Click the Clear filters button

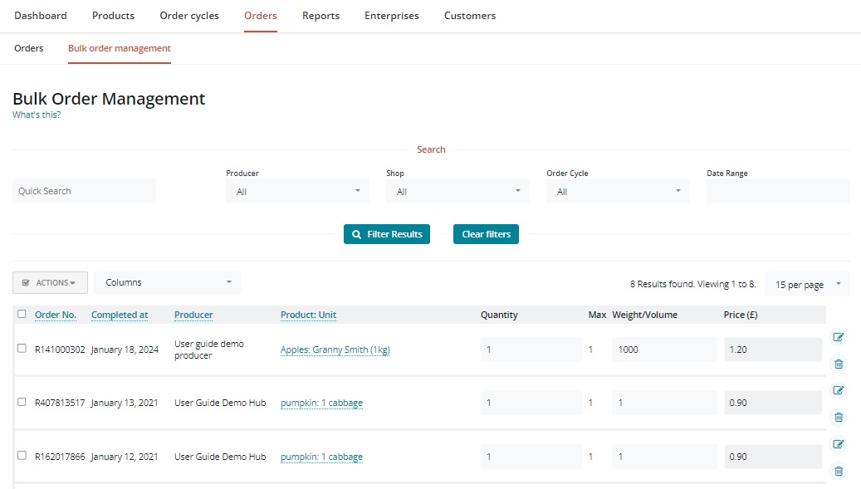click(486, 234)
